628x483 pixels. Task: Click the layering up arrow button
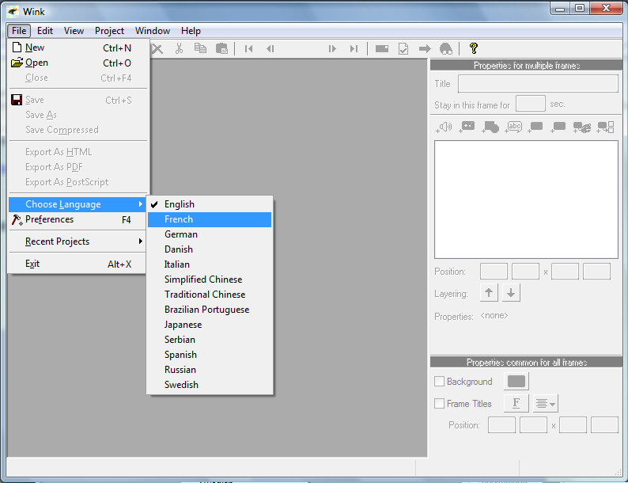click(489, 293)
